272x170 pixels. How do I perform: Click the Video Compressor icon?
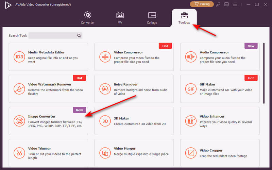point(105,57)
